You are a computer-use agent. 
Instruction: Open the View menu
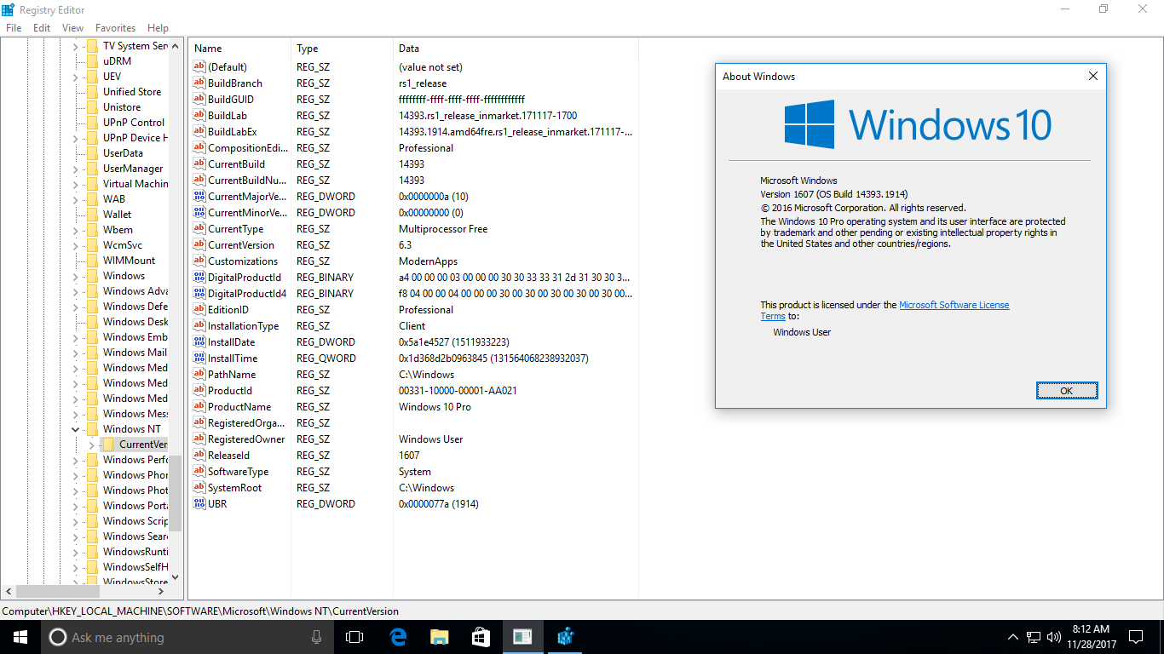(73, 28)
